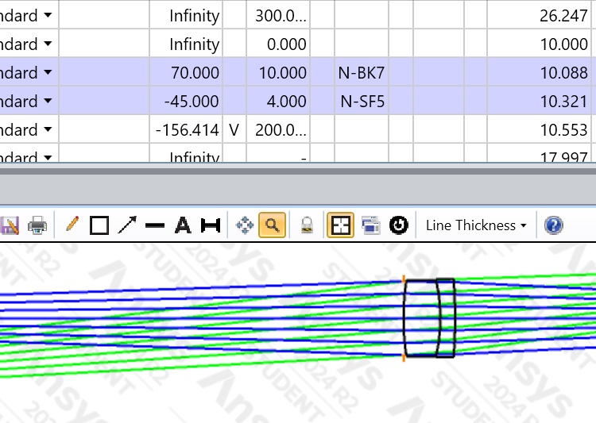Viewport: 596px width, 423px height.
Task: Select the H measurement tool
Action: pos(211,225)
